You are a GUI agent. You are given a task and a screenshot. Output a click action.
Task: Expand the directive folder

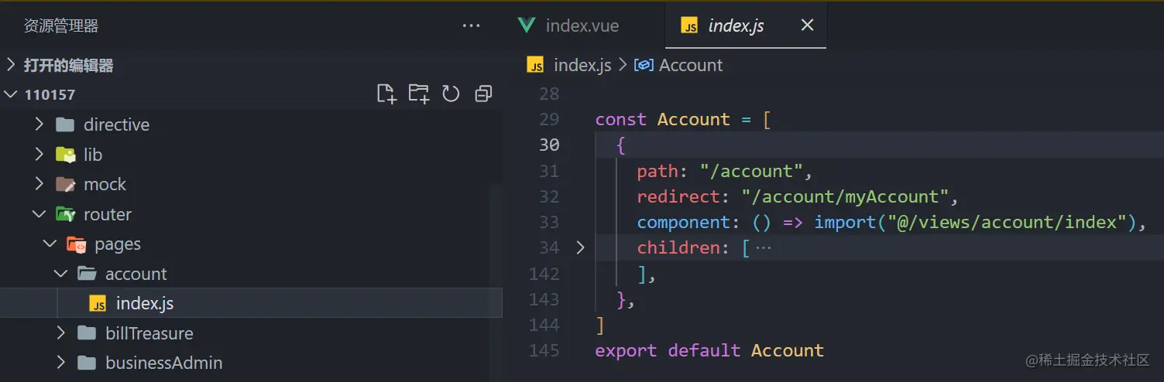point(39,124)
